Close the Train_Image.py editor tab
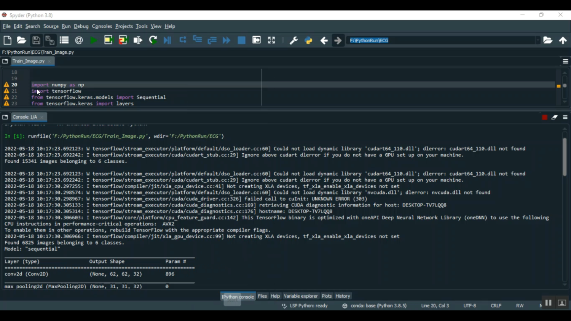This screenshot has width=571, height=321. pyautogui.click(x=49, y=61)
